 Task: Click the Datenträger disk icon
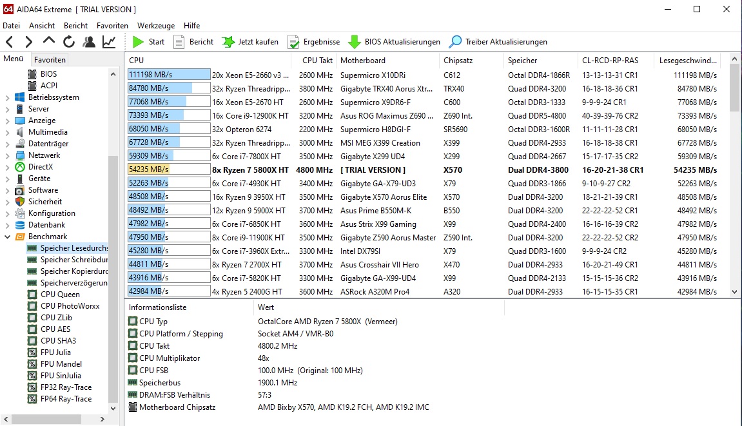click(x=20, y=144)
